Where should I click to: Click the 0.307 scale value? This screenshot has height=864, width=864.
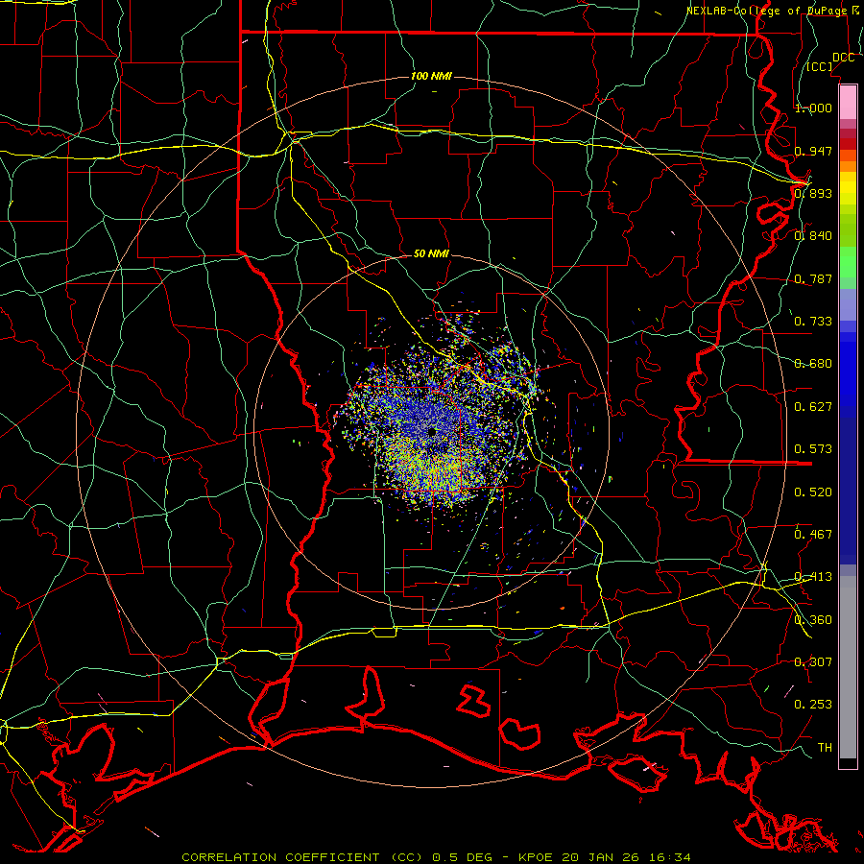tap(813, 661)
